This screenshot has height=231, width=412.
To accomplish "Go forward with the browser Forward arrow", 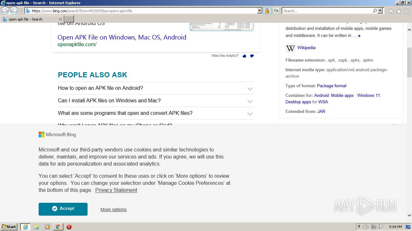I will pos(14,11).
